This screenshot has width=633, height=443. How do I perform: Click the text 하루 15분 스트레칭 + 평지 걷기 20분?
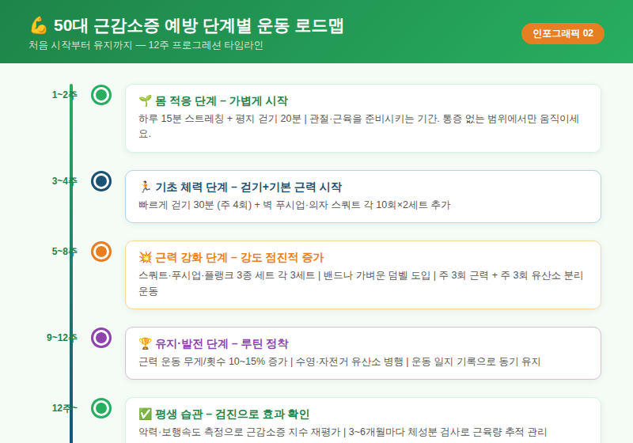(220, 119)
